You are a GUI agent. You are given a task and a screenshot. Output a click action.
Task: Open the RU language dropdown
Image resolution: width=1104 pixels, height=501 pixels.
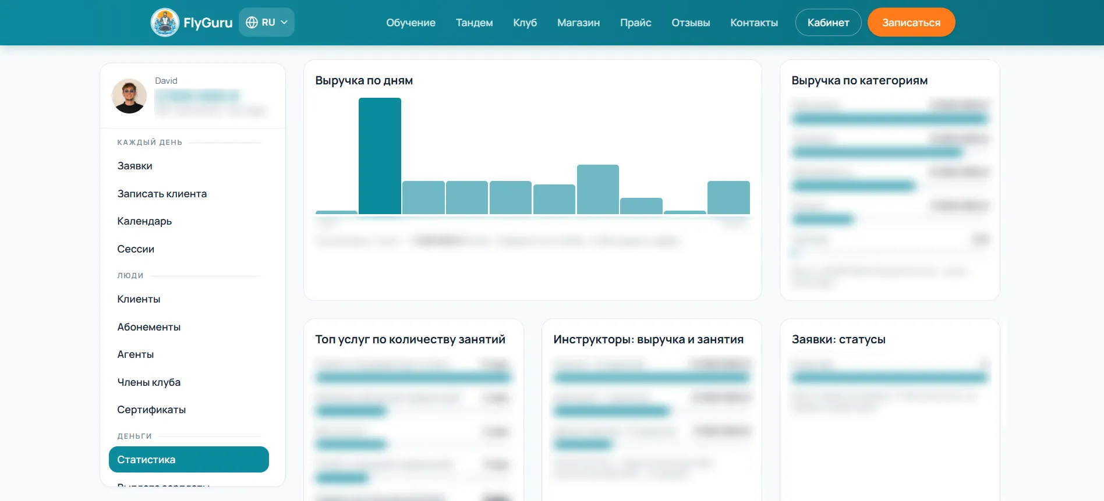click(x=267, y=22)
